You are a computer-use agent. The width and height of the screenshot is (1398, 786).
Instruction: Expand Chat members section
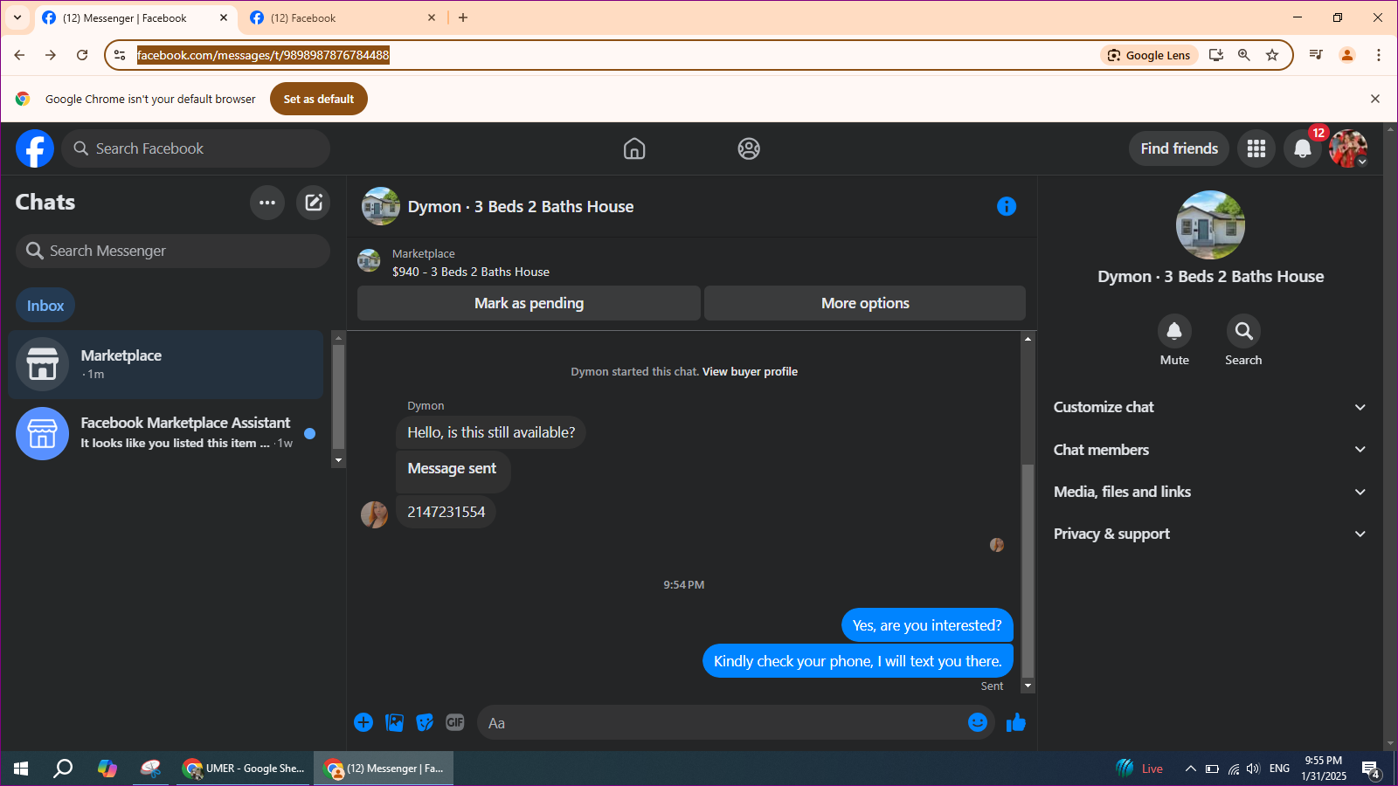pos(1210,450)
